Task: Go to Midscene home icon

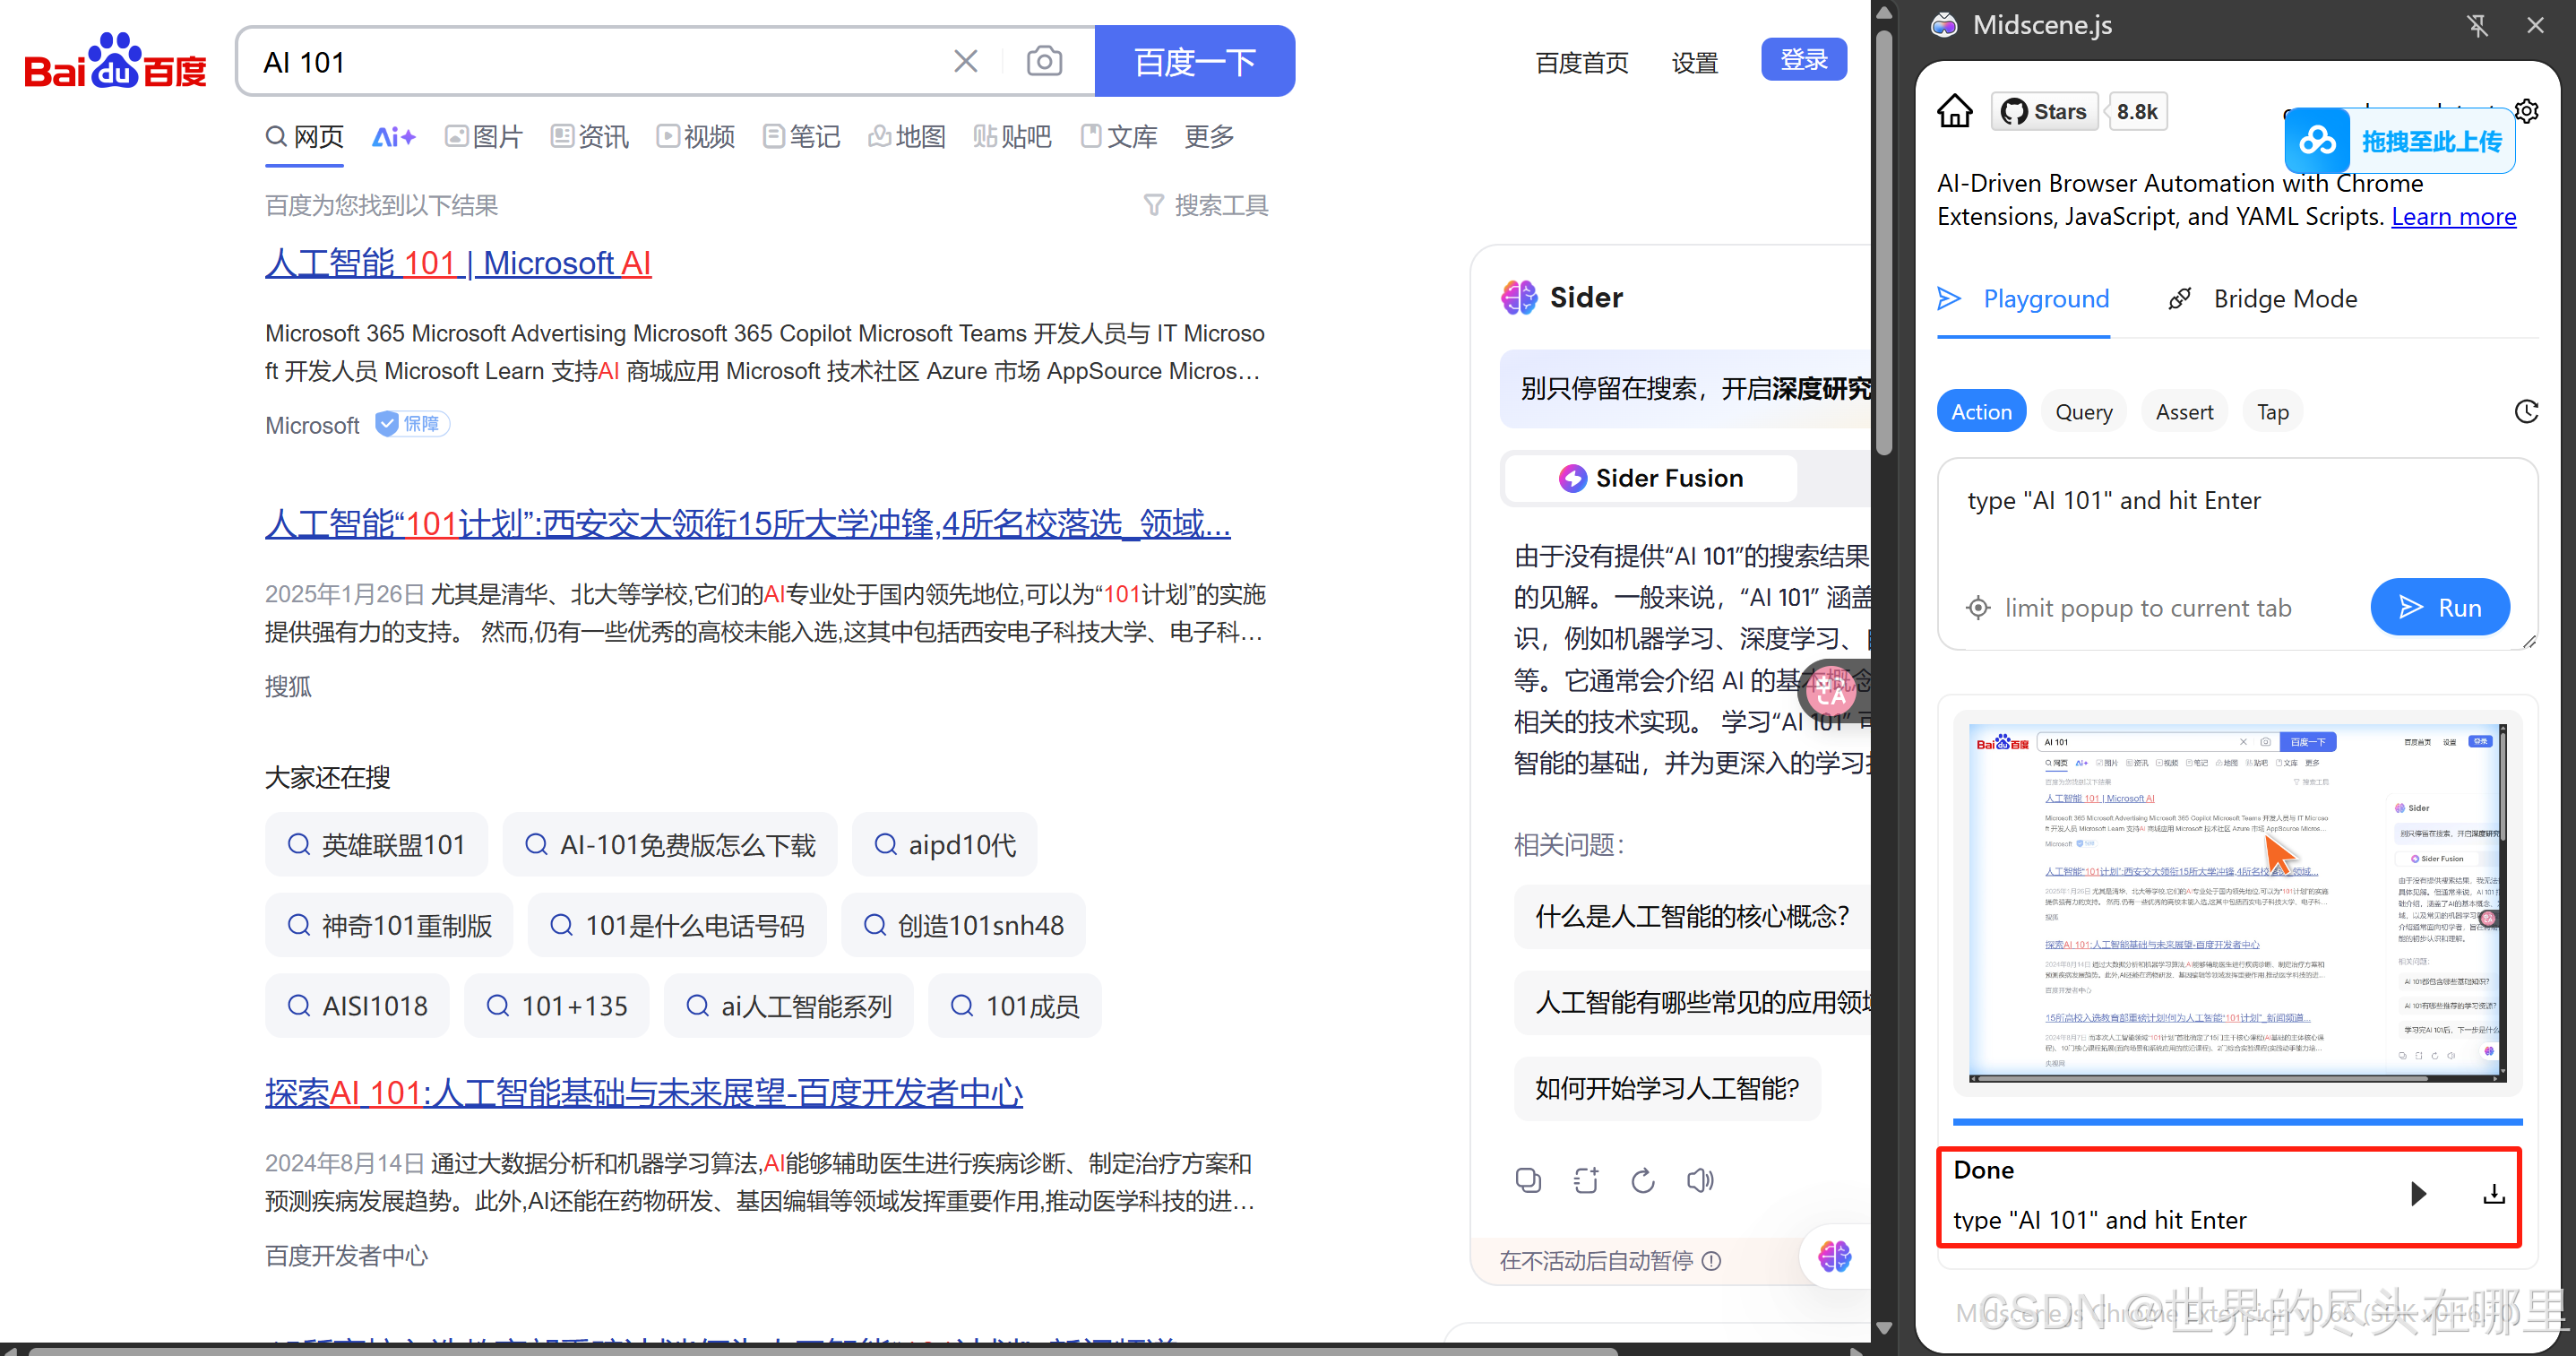Action: coord(1954,111)
